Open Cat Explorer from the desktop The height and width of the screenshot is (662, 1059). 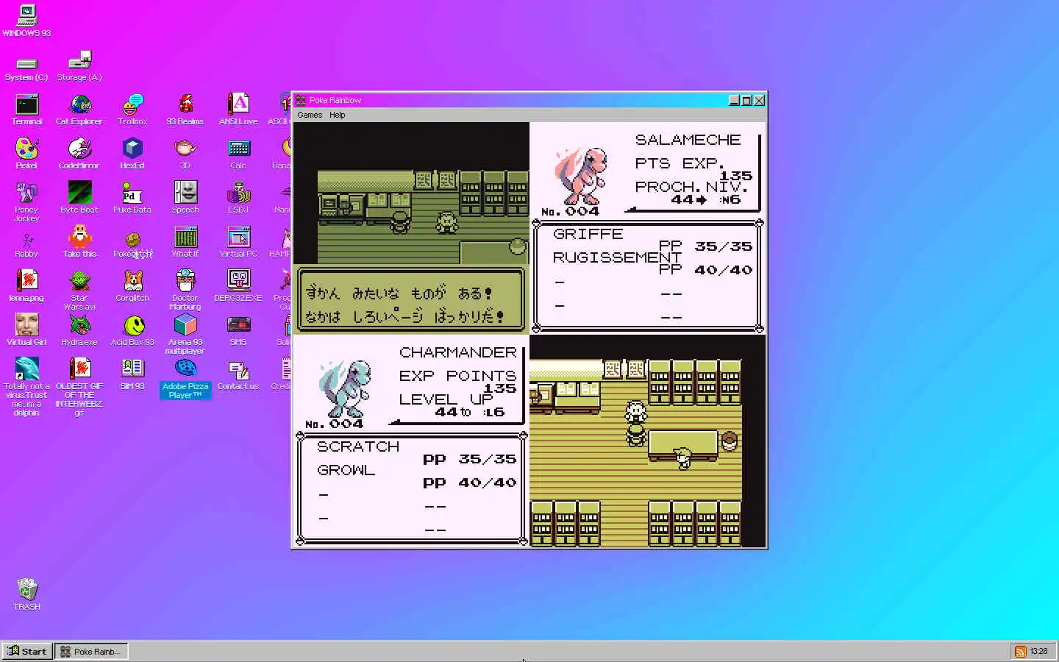(x=79, y=110)
